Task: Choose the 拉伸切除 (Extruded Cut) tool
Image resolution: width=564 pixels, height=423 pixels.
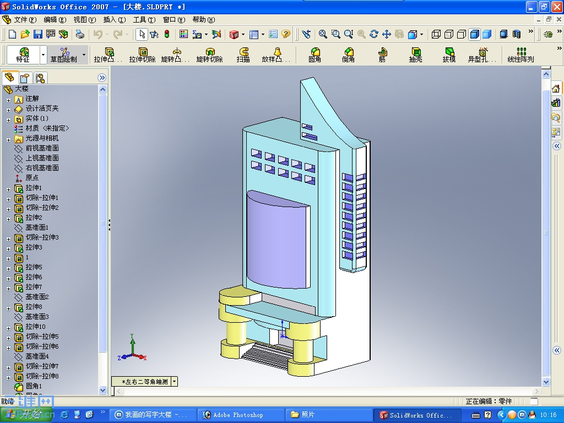Action: [143, 55]
